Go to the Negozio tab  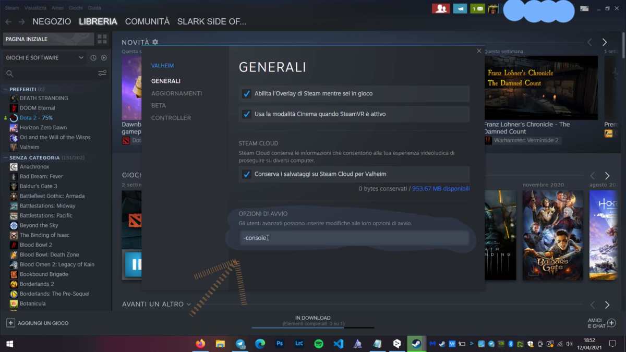coord(52,22)
